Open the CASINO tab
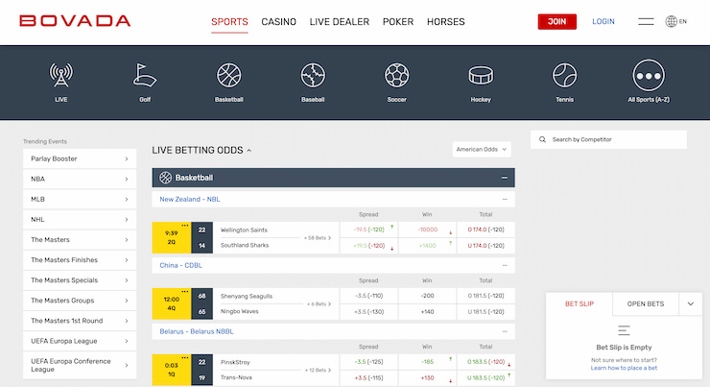710x387 pixels. click(278, 22)
